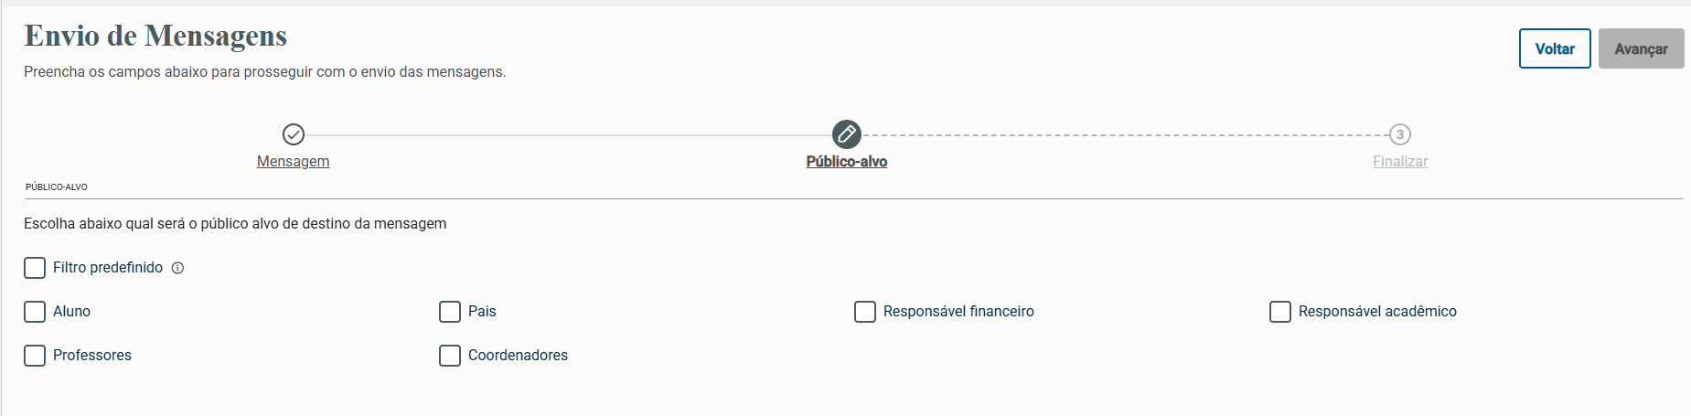This screenshot has width=1691, height=416.
Task: Click the checkmark icon above Mensagem step
Action: [x=293, y=134]
